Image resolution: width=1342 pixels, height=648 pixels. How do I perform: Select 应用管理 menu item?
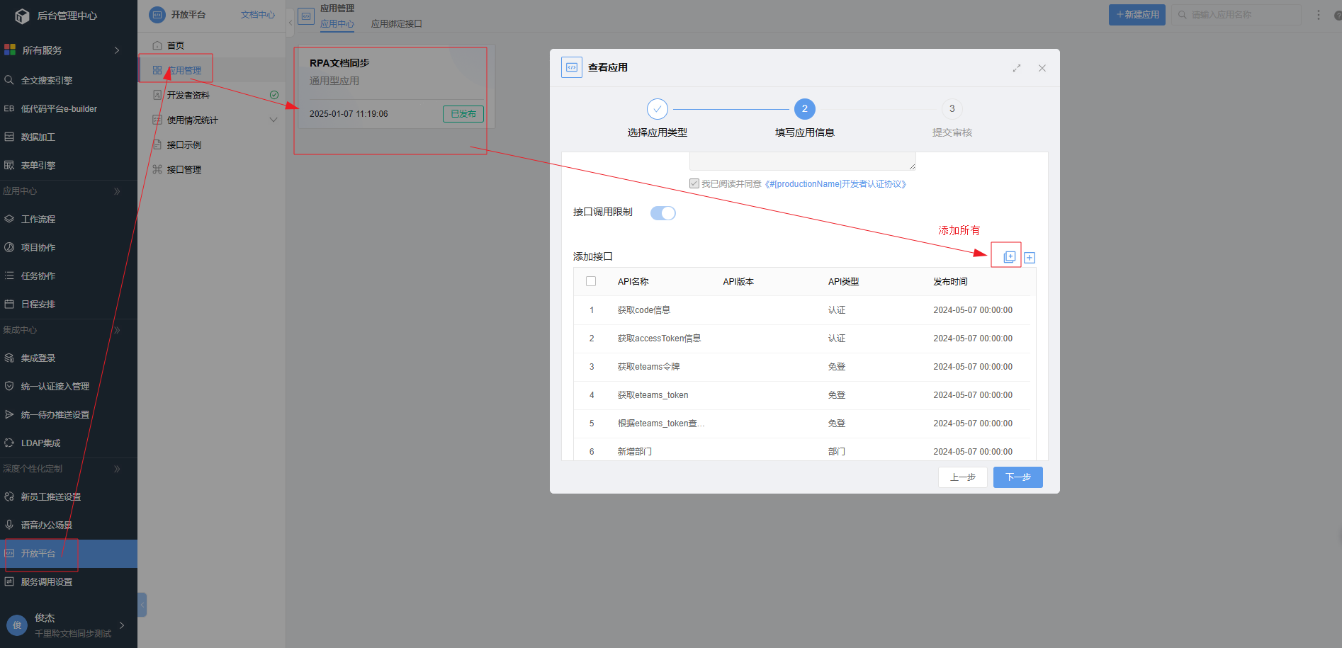pyautogui.click(x=211, y=70)
